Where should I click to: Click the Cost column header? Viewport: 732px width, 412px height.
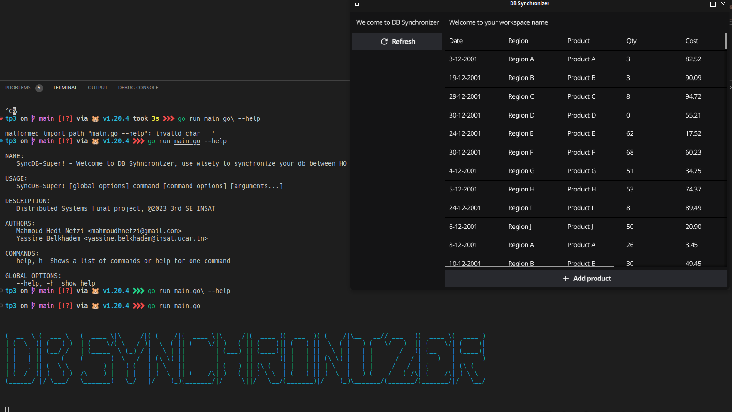click(703, 41)
